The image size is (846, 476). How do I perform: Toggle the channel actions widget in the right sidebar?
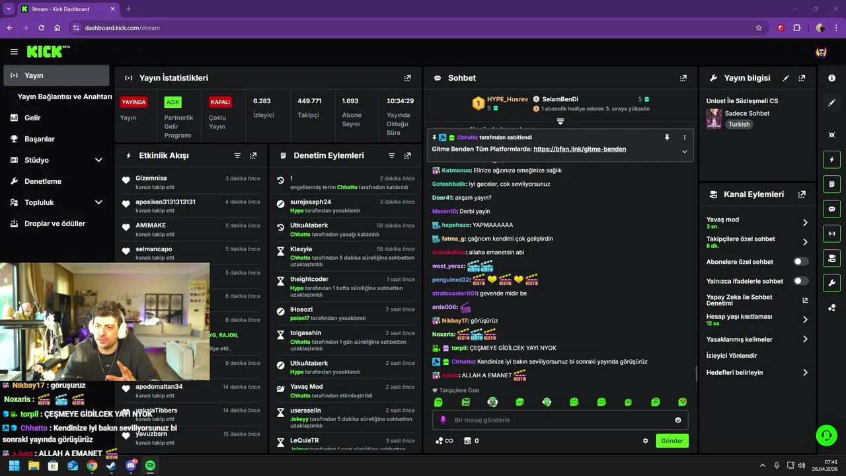pos(831,258)
